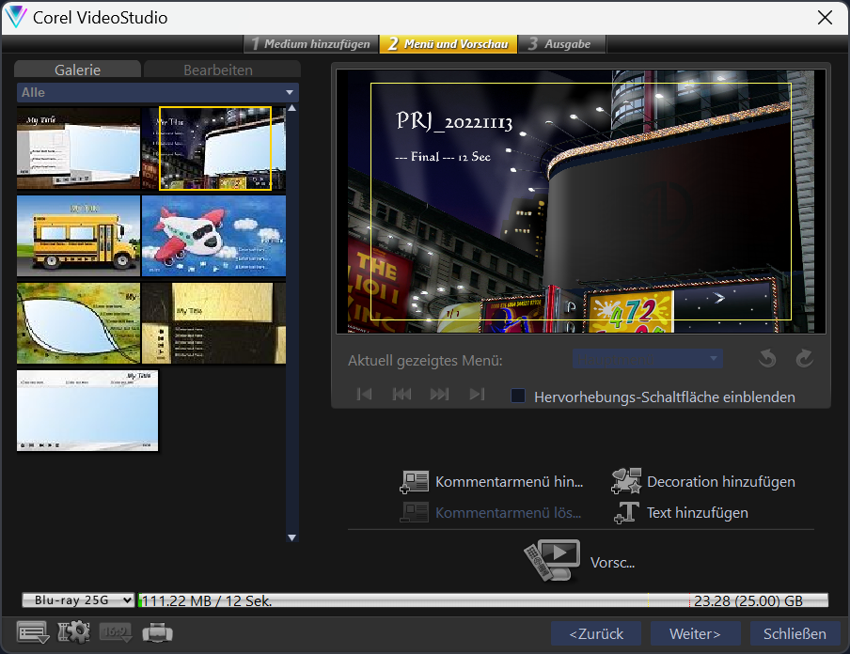Open the project settings list icon
This screenshot has height=654, width=850.
click(x=33, y=632)
